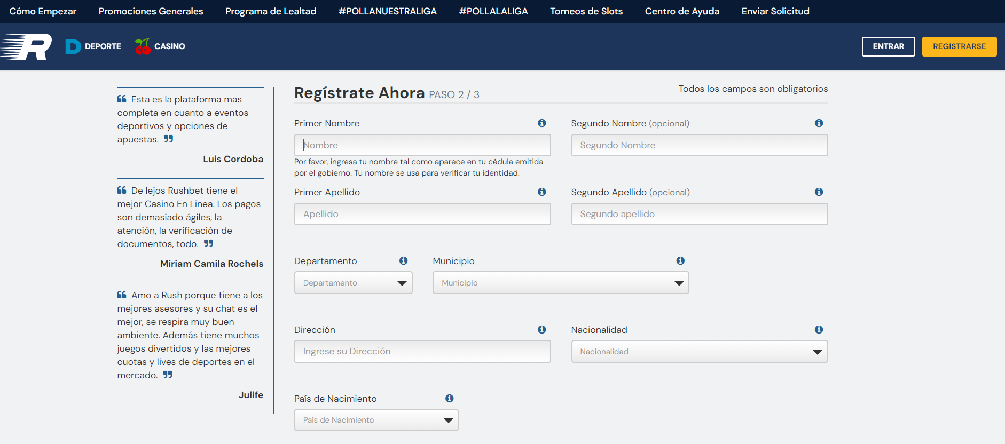Screen dimensions: 1005x444
Task: Open the Municipio dropdown
Action: (x=561, y=283)
